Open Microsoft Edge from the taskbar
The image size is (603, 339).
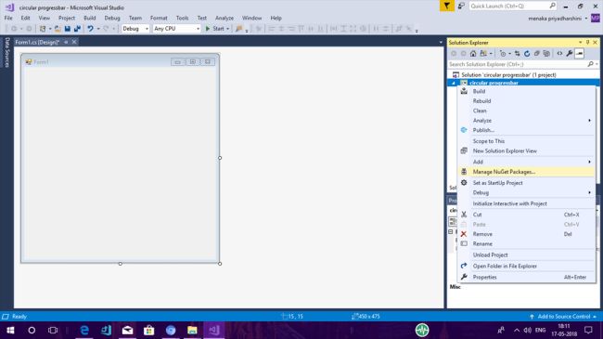point(84,330)
